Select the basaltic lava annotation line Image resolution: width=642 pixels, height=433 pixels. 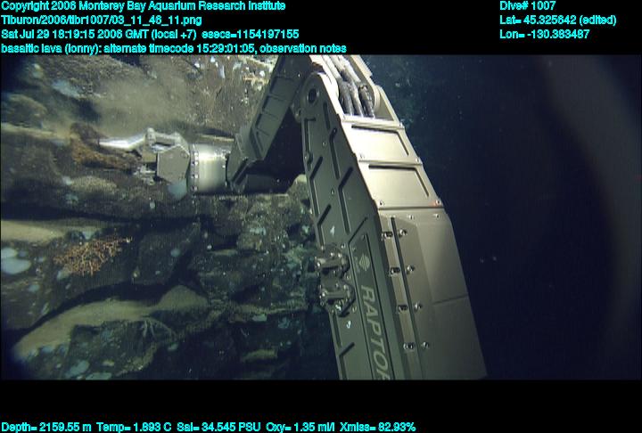coord(174,48)
